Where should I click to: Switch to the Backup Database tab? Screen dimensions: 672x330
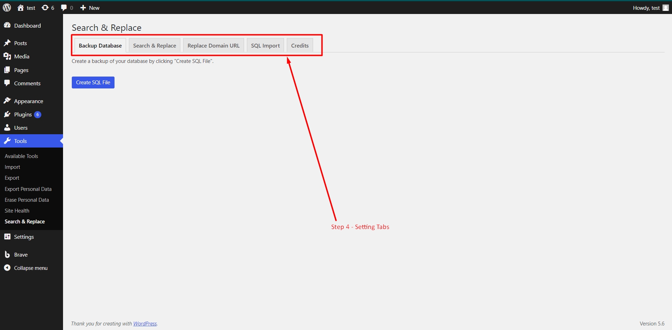[100, 45]
